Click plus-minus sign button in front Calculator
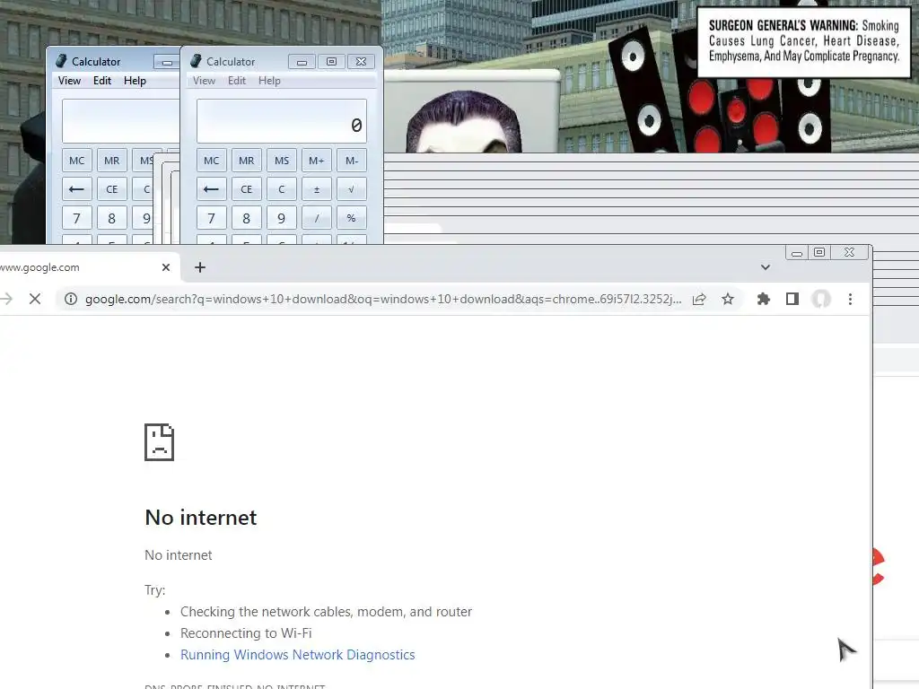This screenshot has height=689, width=919. 317,189
